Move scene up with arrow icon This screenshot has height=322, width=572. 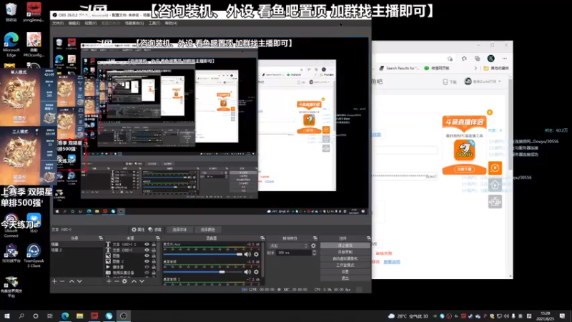pyautogui.click(x=72, y=281)
